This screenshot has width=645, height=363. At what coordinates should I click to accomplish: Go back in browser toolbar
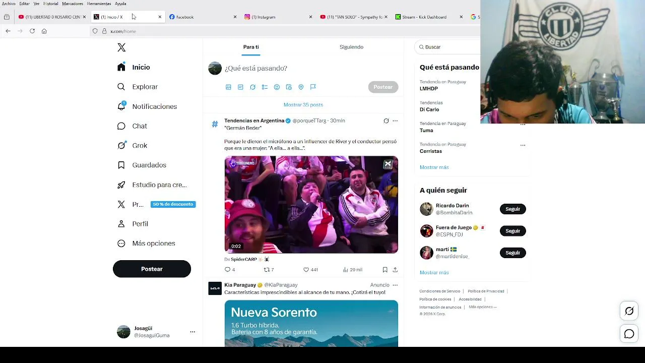point(8,31)
